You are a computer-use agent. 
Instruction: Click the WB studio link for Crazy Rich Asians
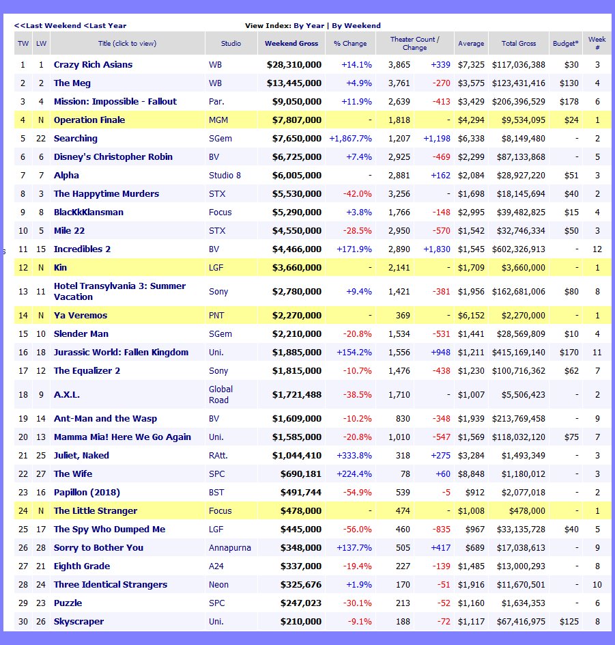(215, 65)
